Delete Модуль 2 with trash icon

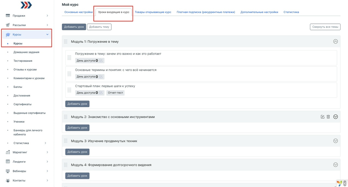click(x=328, y=117)
